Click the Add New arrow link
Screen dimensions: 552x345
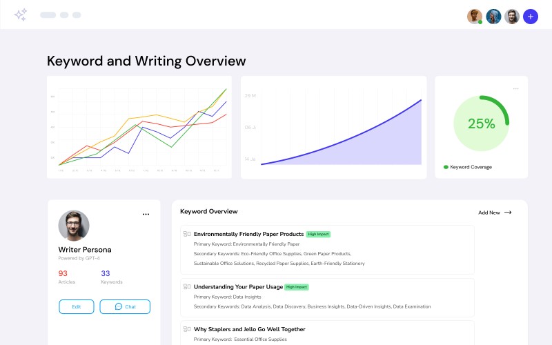[495, 213]
